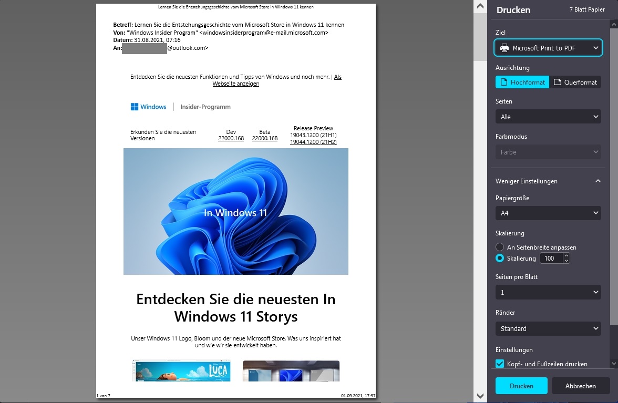Click the Skalierung percentage input field
This screenshot has height=403, width=618.
pos(551,259)
